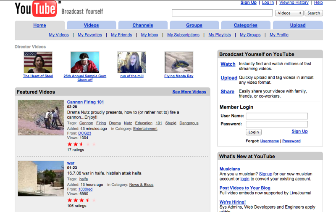
Task: Focus the Password field
Action: point(277,124)
